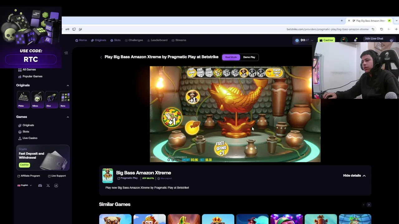
Task: Open the notifications bell icon
Action: (355, 40)
